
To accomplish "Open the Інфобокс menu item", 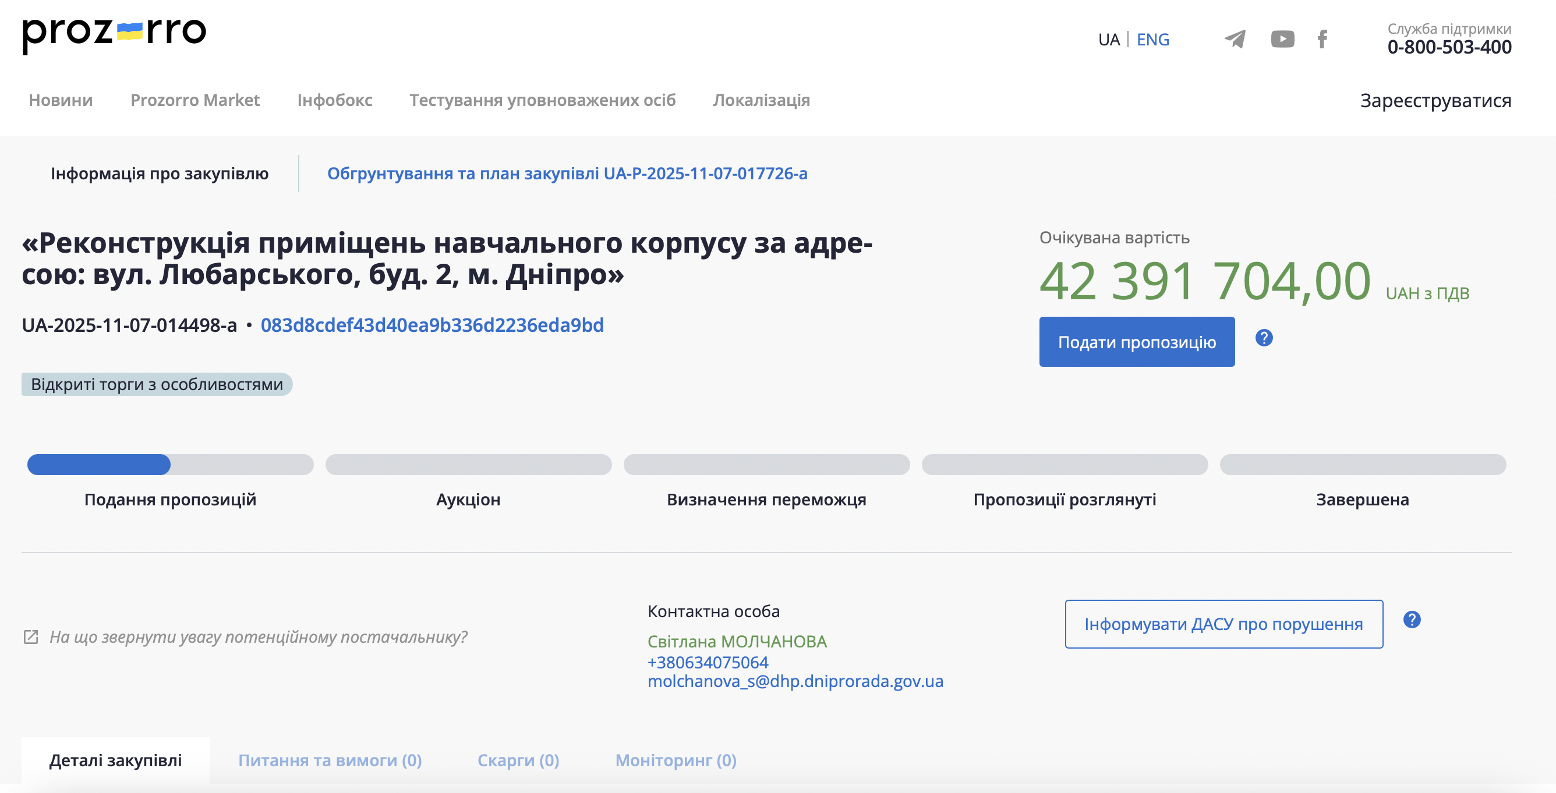I will click(x=335, y=100).
